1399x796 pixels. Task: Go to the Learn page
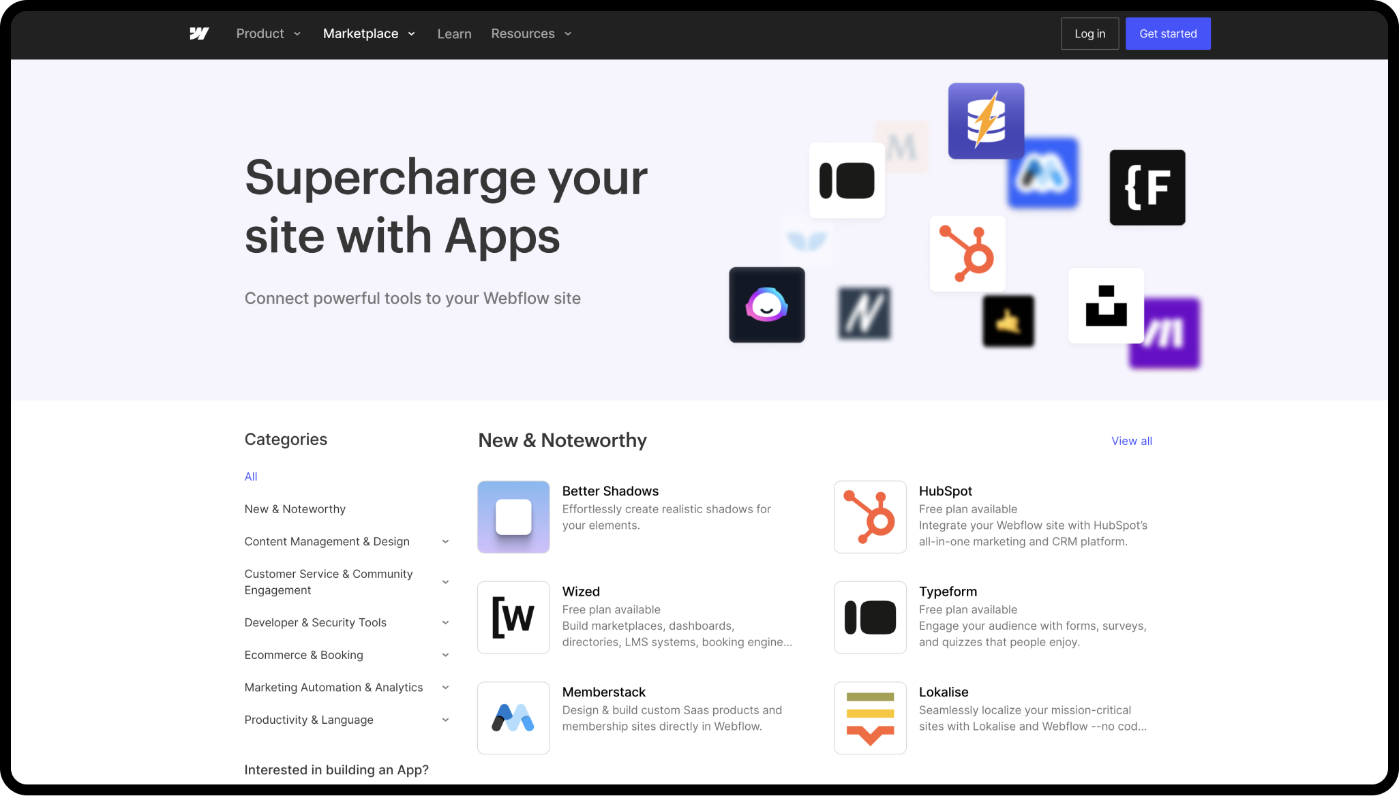click(x=454, y=33)
